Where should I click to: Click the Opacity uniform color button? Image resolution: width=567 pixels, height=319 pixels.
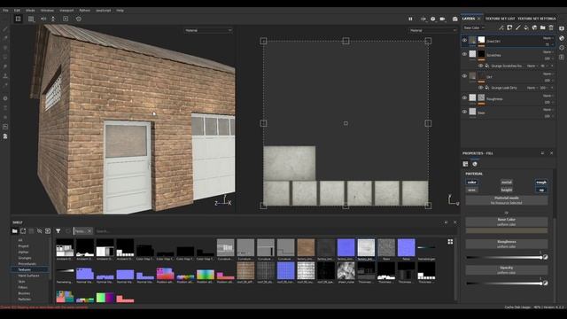pyautogui.click(x=506, y=269)
